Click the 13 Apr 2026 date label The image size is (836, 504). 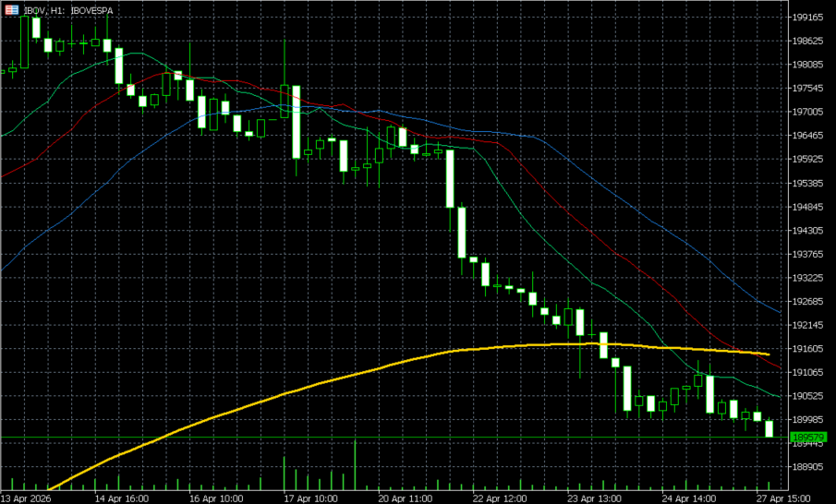(26, 498)
